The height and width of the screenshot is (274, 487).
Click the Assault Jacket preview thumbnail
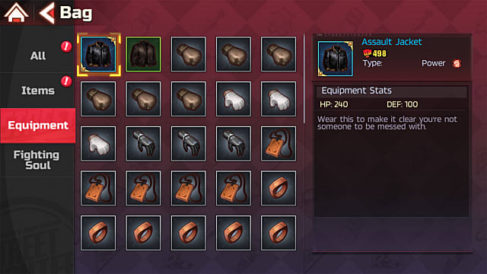point(336,59)
